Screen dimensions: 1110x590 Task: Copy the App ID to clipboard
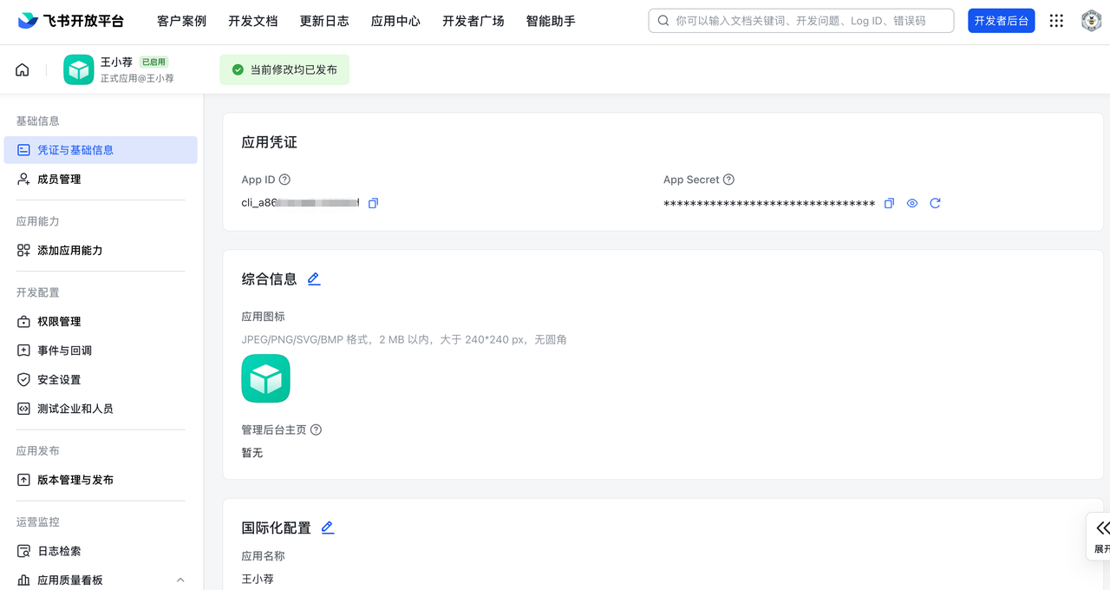pyautogui.click(x=373, y=203)
